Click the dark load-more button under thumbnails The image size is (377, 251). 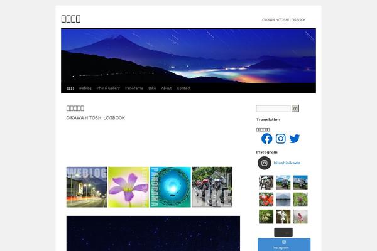pos(283,232)
